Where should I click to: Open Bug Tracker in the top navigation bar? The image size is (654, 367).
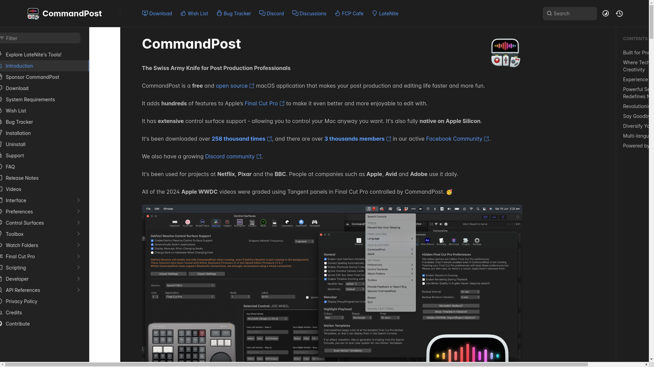(x=234, y=14)
